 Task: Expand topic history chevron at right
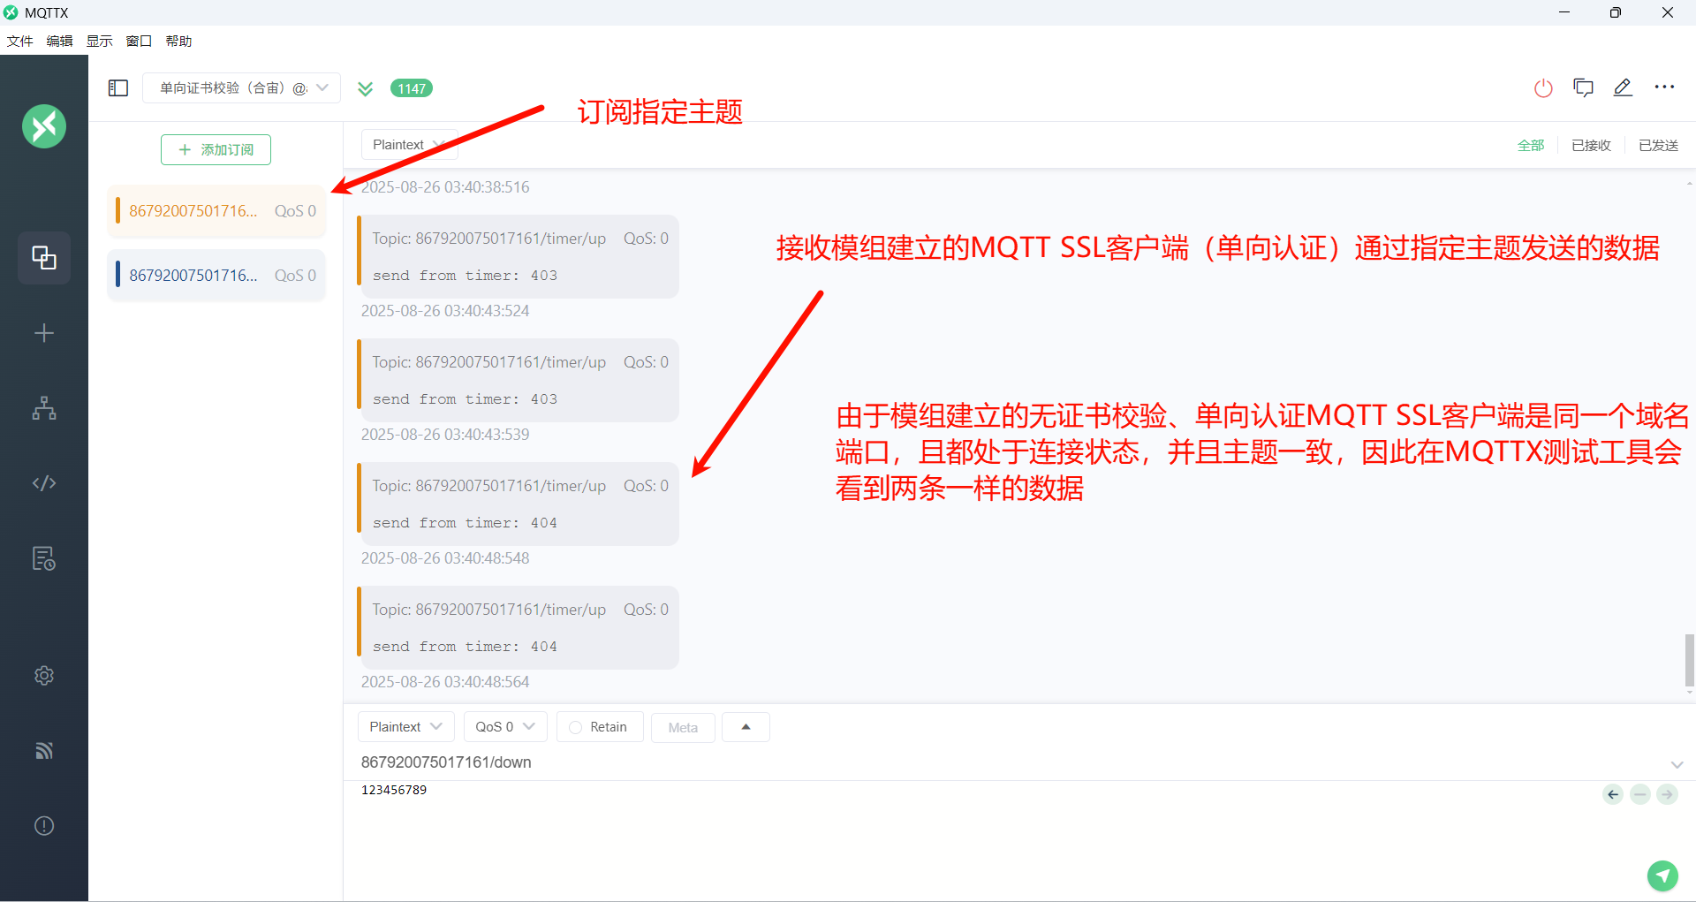(1677, 764)
